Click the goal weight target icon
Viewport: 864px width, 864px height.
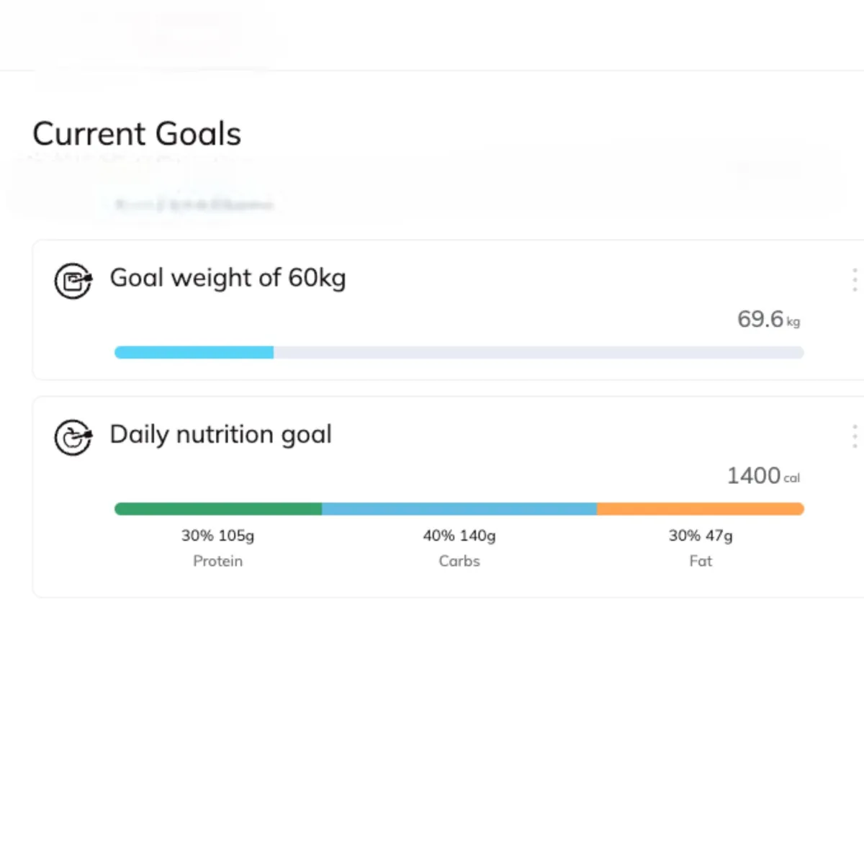click(73, 280)
